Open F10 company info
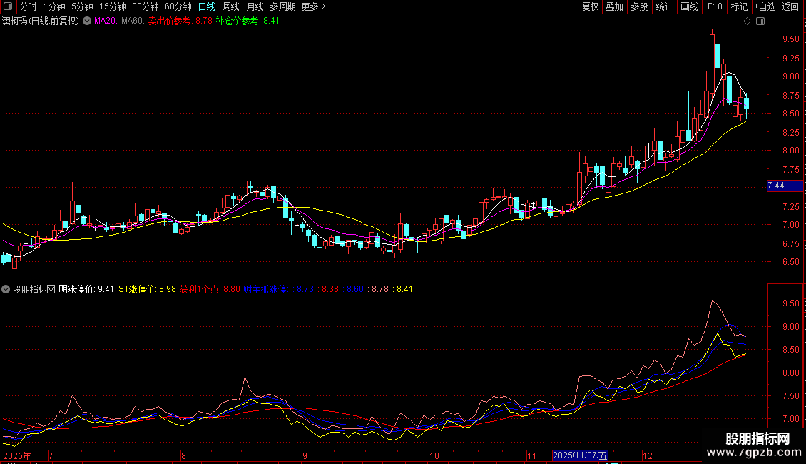The width and height of the screenshot is (806, 464). coord(715,6)
